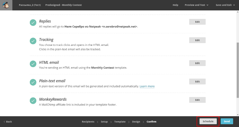The image size is (239, 127).
Task: Return to the Design step
Action: [136, 122]
